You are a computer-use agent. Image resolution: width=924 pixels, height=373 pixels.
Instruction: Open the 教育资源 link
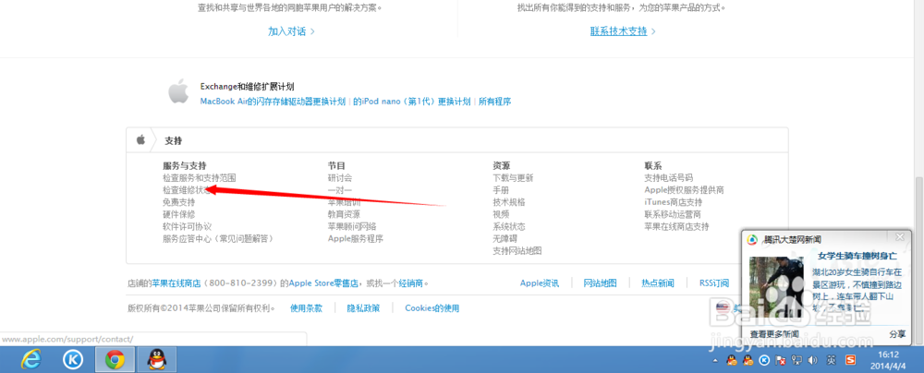point(344,214)
